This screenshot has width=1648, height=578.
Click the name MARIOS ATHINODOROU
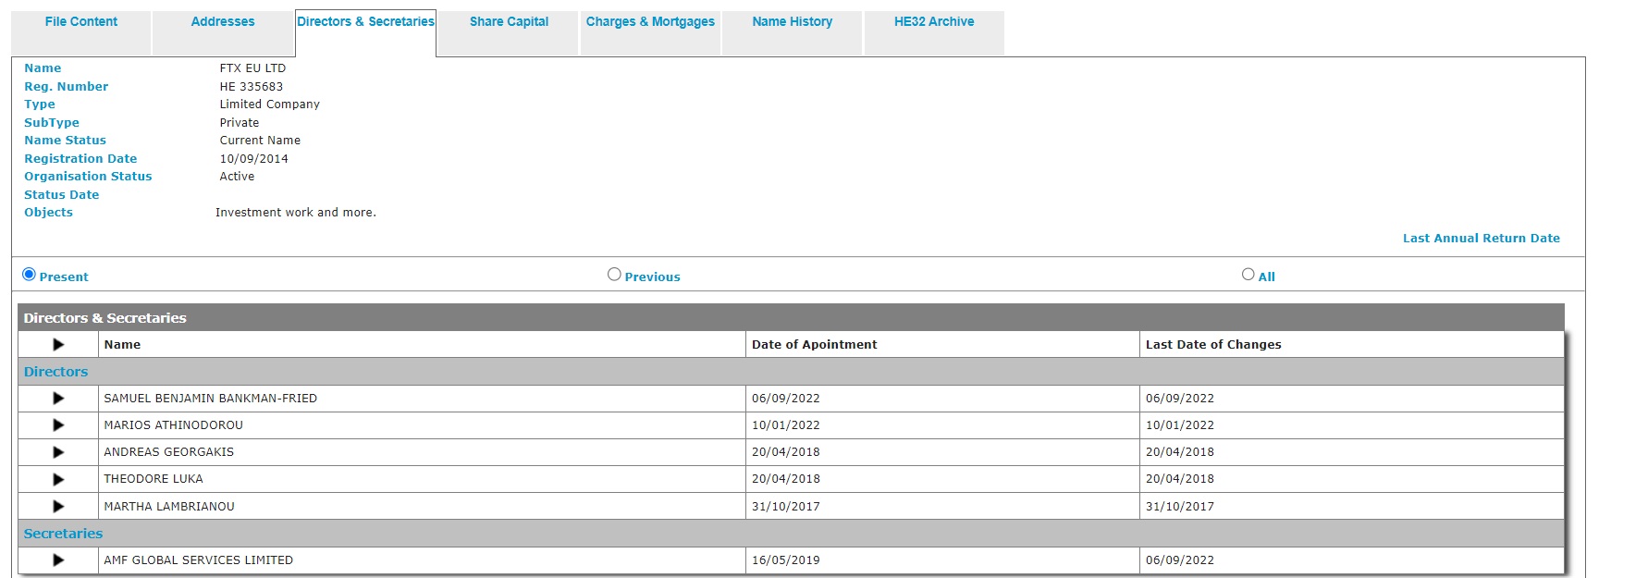(x=173, y=425)
